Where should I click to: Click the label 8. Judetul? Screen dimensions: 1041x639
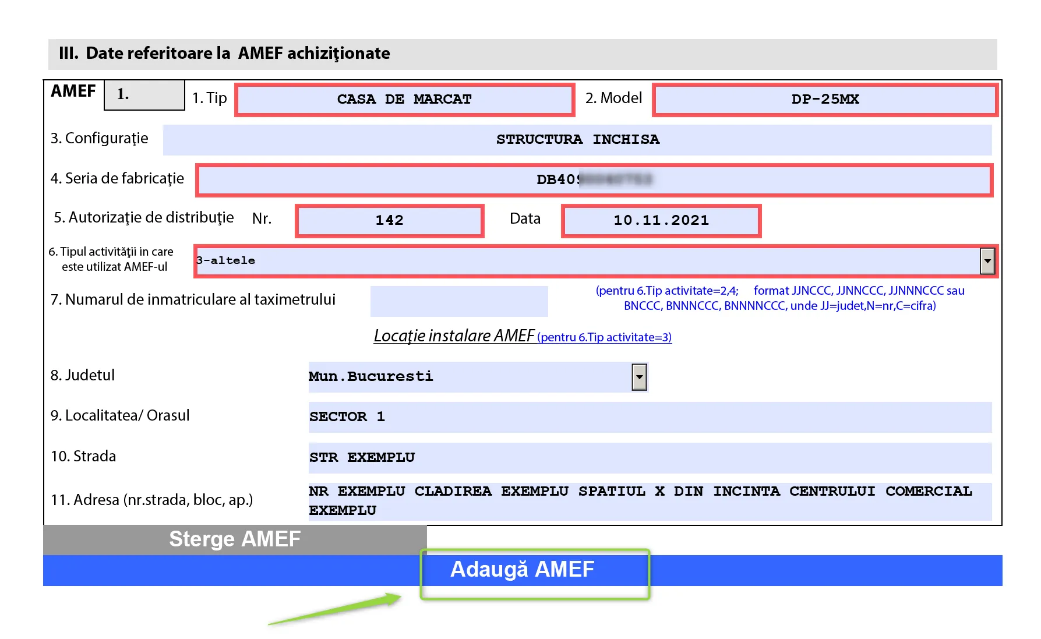point(83,375)
